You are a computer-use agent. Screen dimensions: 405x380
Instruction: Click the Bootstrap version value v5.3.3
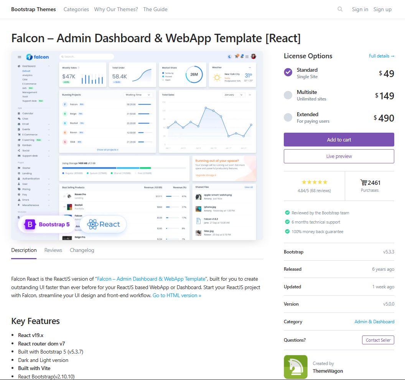(x=389, y=252)
